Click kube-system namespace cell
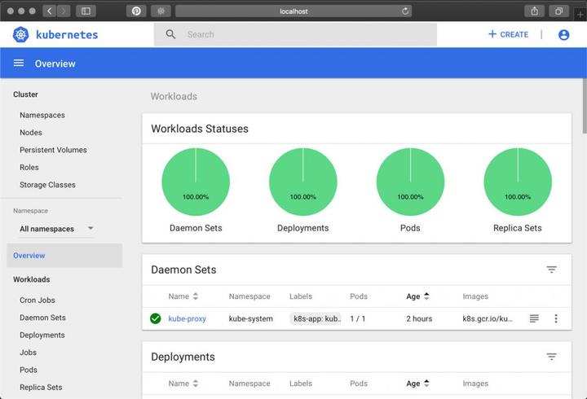This screenshot has width=587, height=399. (251, 318)
